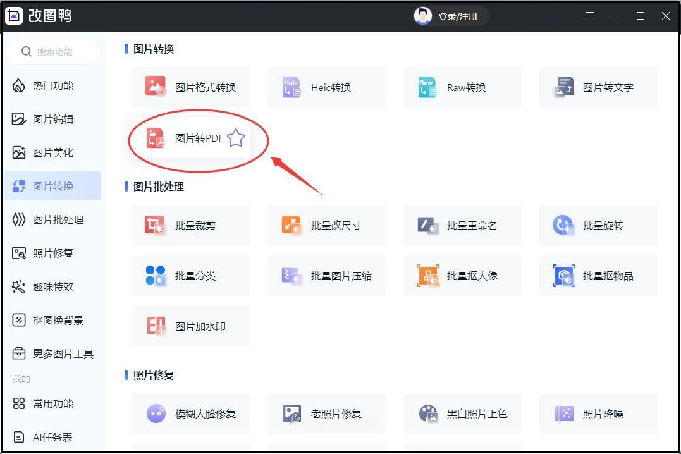The width and height of the screenshot is (681, 454).
Task: Switch to 热门功能 in sidebar
Action: point(52,86)
